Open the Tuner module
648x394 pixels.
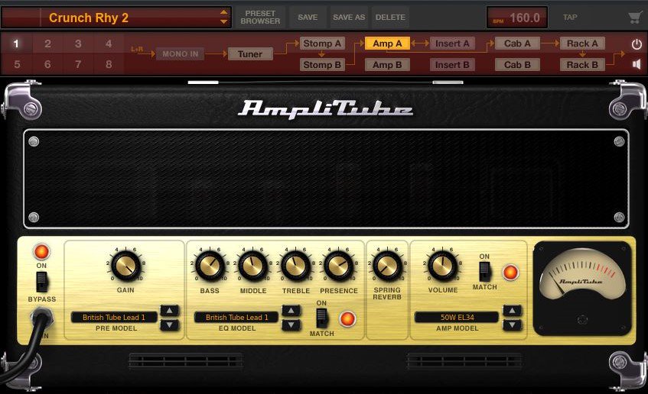pyautogui.click(x=250, y=54)
